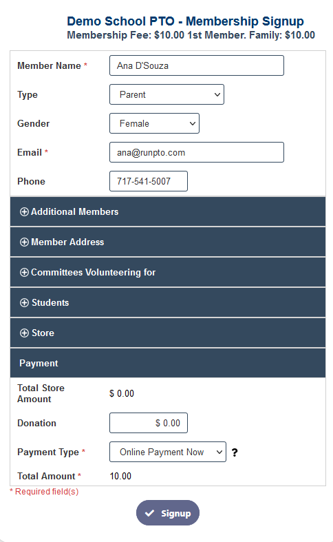Open the Payment Type dropdown

coord(168,452)
